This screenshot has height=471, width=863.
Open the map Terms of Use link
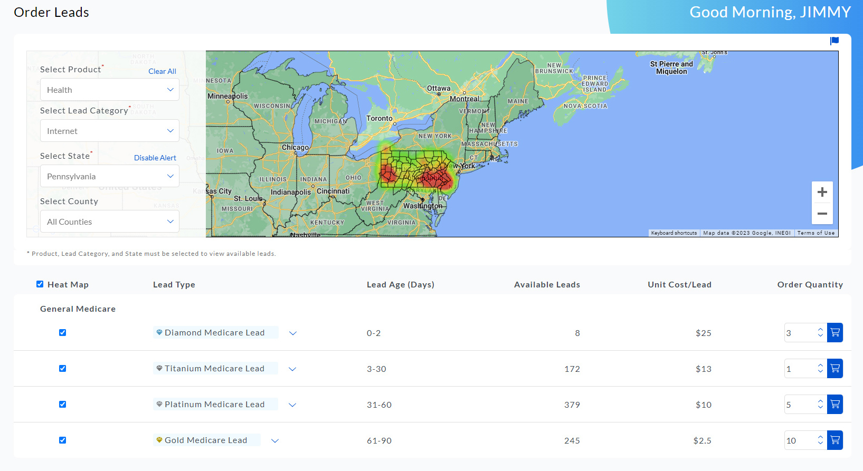point(816,233)
